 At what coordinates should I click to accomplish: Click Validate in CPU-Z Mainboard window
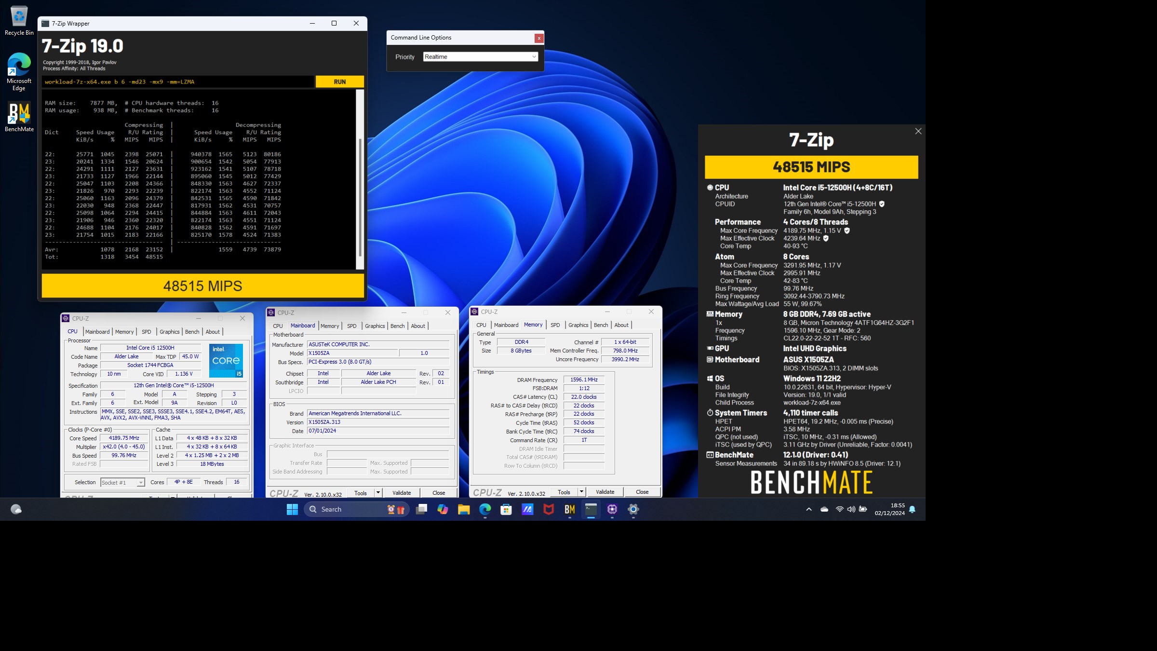click(402, 493)
